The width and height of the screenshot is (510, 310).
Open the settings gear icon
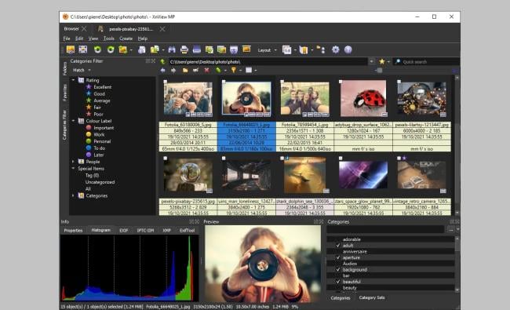[x=335, y=49]
